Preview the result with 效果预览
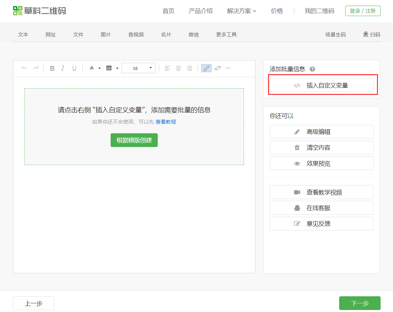The height and width of the screenshot is (312, 393). tap(321, 163)
